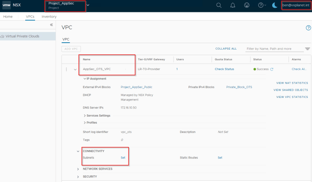Expand SECURITY section

78,177
